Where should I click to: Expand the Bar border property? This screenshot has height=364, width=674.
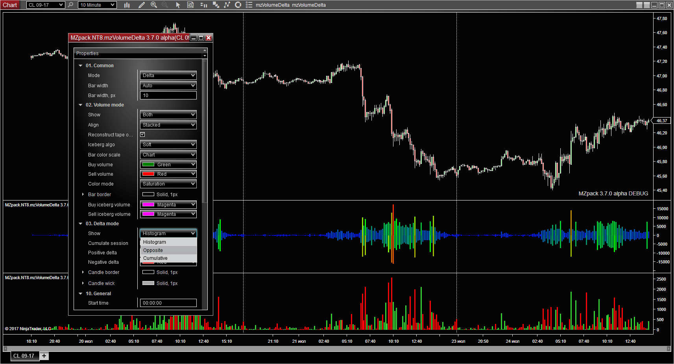(83, 195)
